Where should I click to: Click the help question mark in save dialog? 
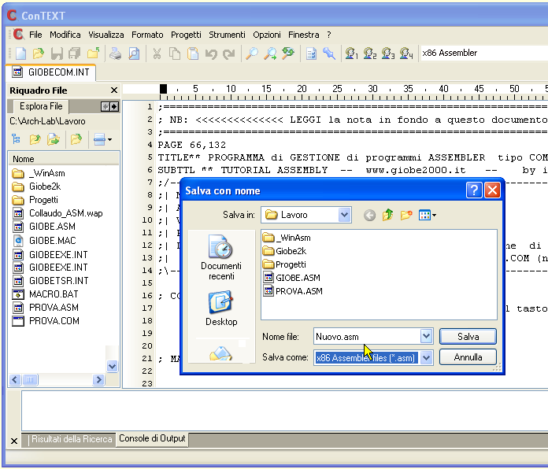click(474, 190)
